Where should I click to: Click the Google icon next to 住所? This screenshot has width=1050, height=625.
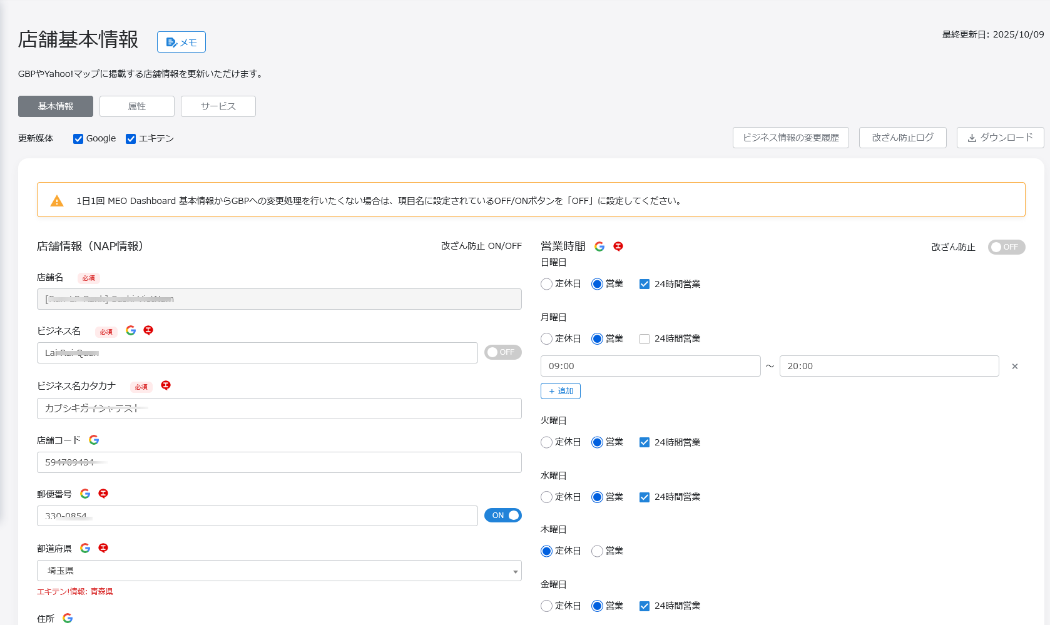pos(68,618)
